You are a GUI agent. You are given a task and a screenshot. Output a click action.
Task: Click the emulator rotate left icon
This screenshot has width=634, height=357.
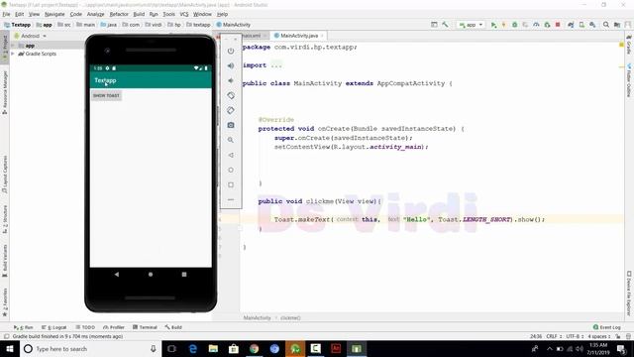[231, 95]
